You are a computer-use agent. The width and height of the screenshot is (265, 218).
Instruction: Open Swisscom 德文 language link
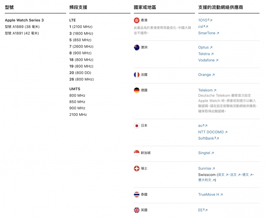pyautogui.click(x=247, y=175)
